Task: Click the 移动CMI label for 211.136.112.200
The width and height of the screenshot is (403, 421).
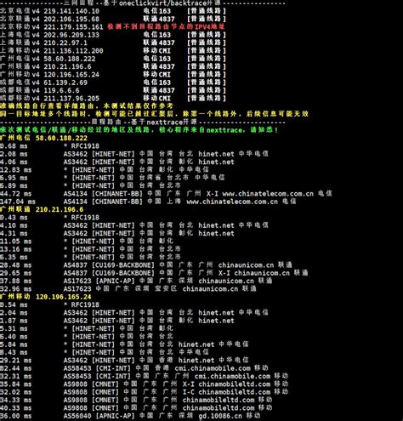Action: point(156,51)
